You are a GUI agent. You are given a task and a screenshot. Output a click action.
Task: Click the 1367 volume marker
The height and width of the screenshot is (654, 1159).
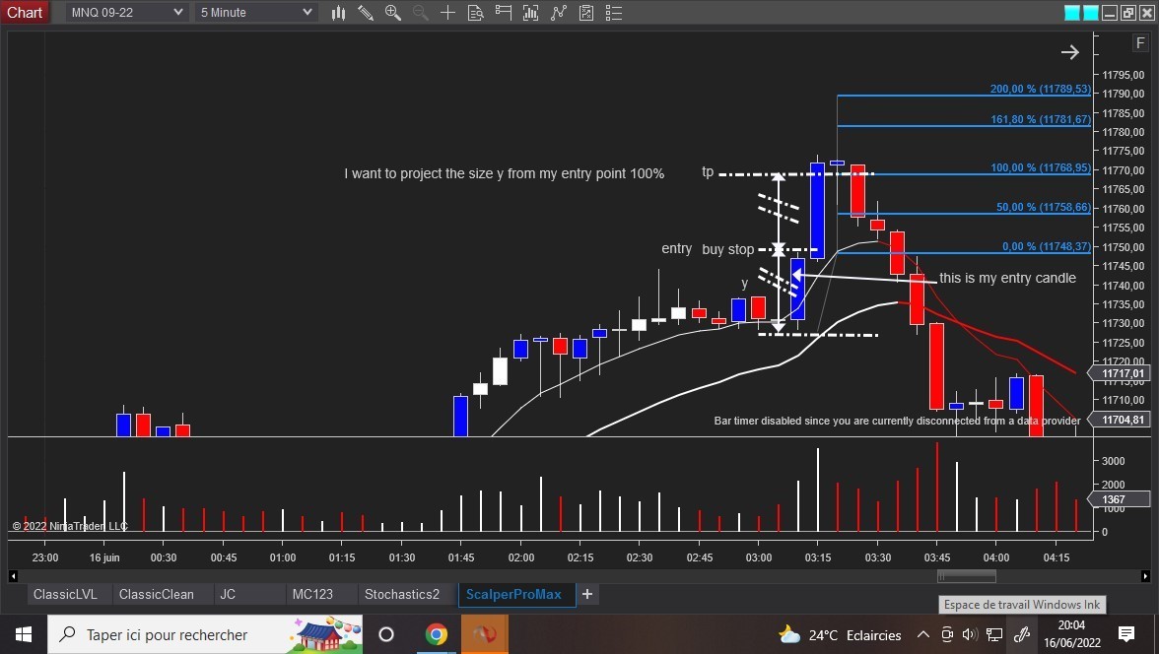coord(1120,499)
